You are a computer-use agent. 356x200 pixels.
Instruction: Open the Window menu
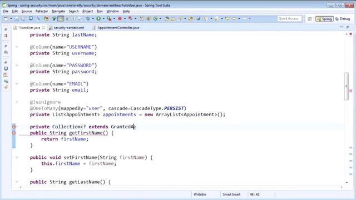point(112,11)
